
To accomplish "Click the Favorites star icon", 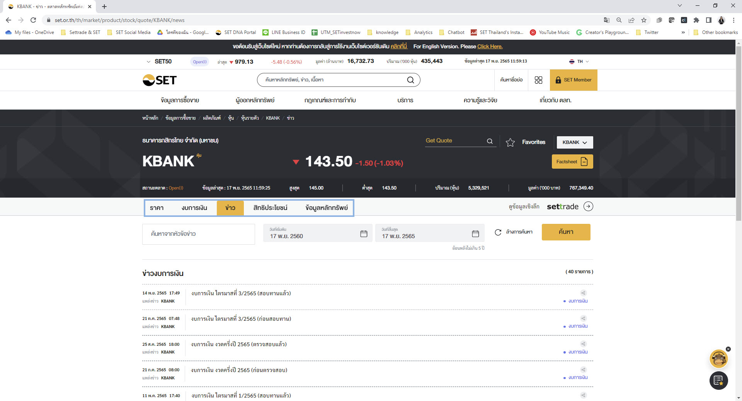I will point(510,142).
